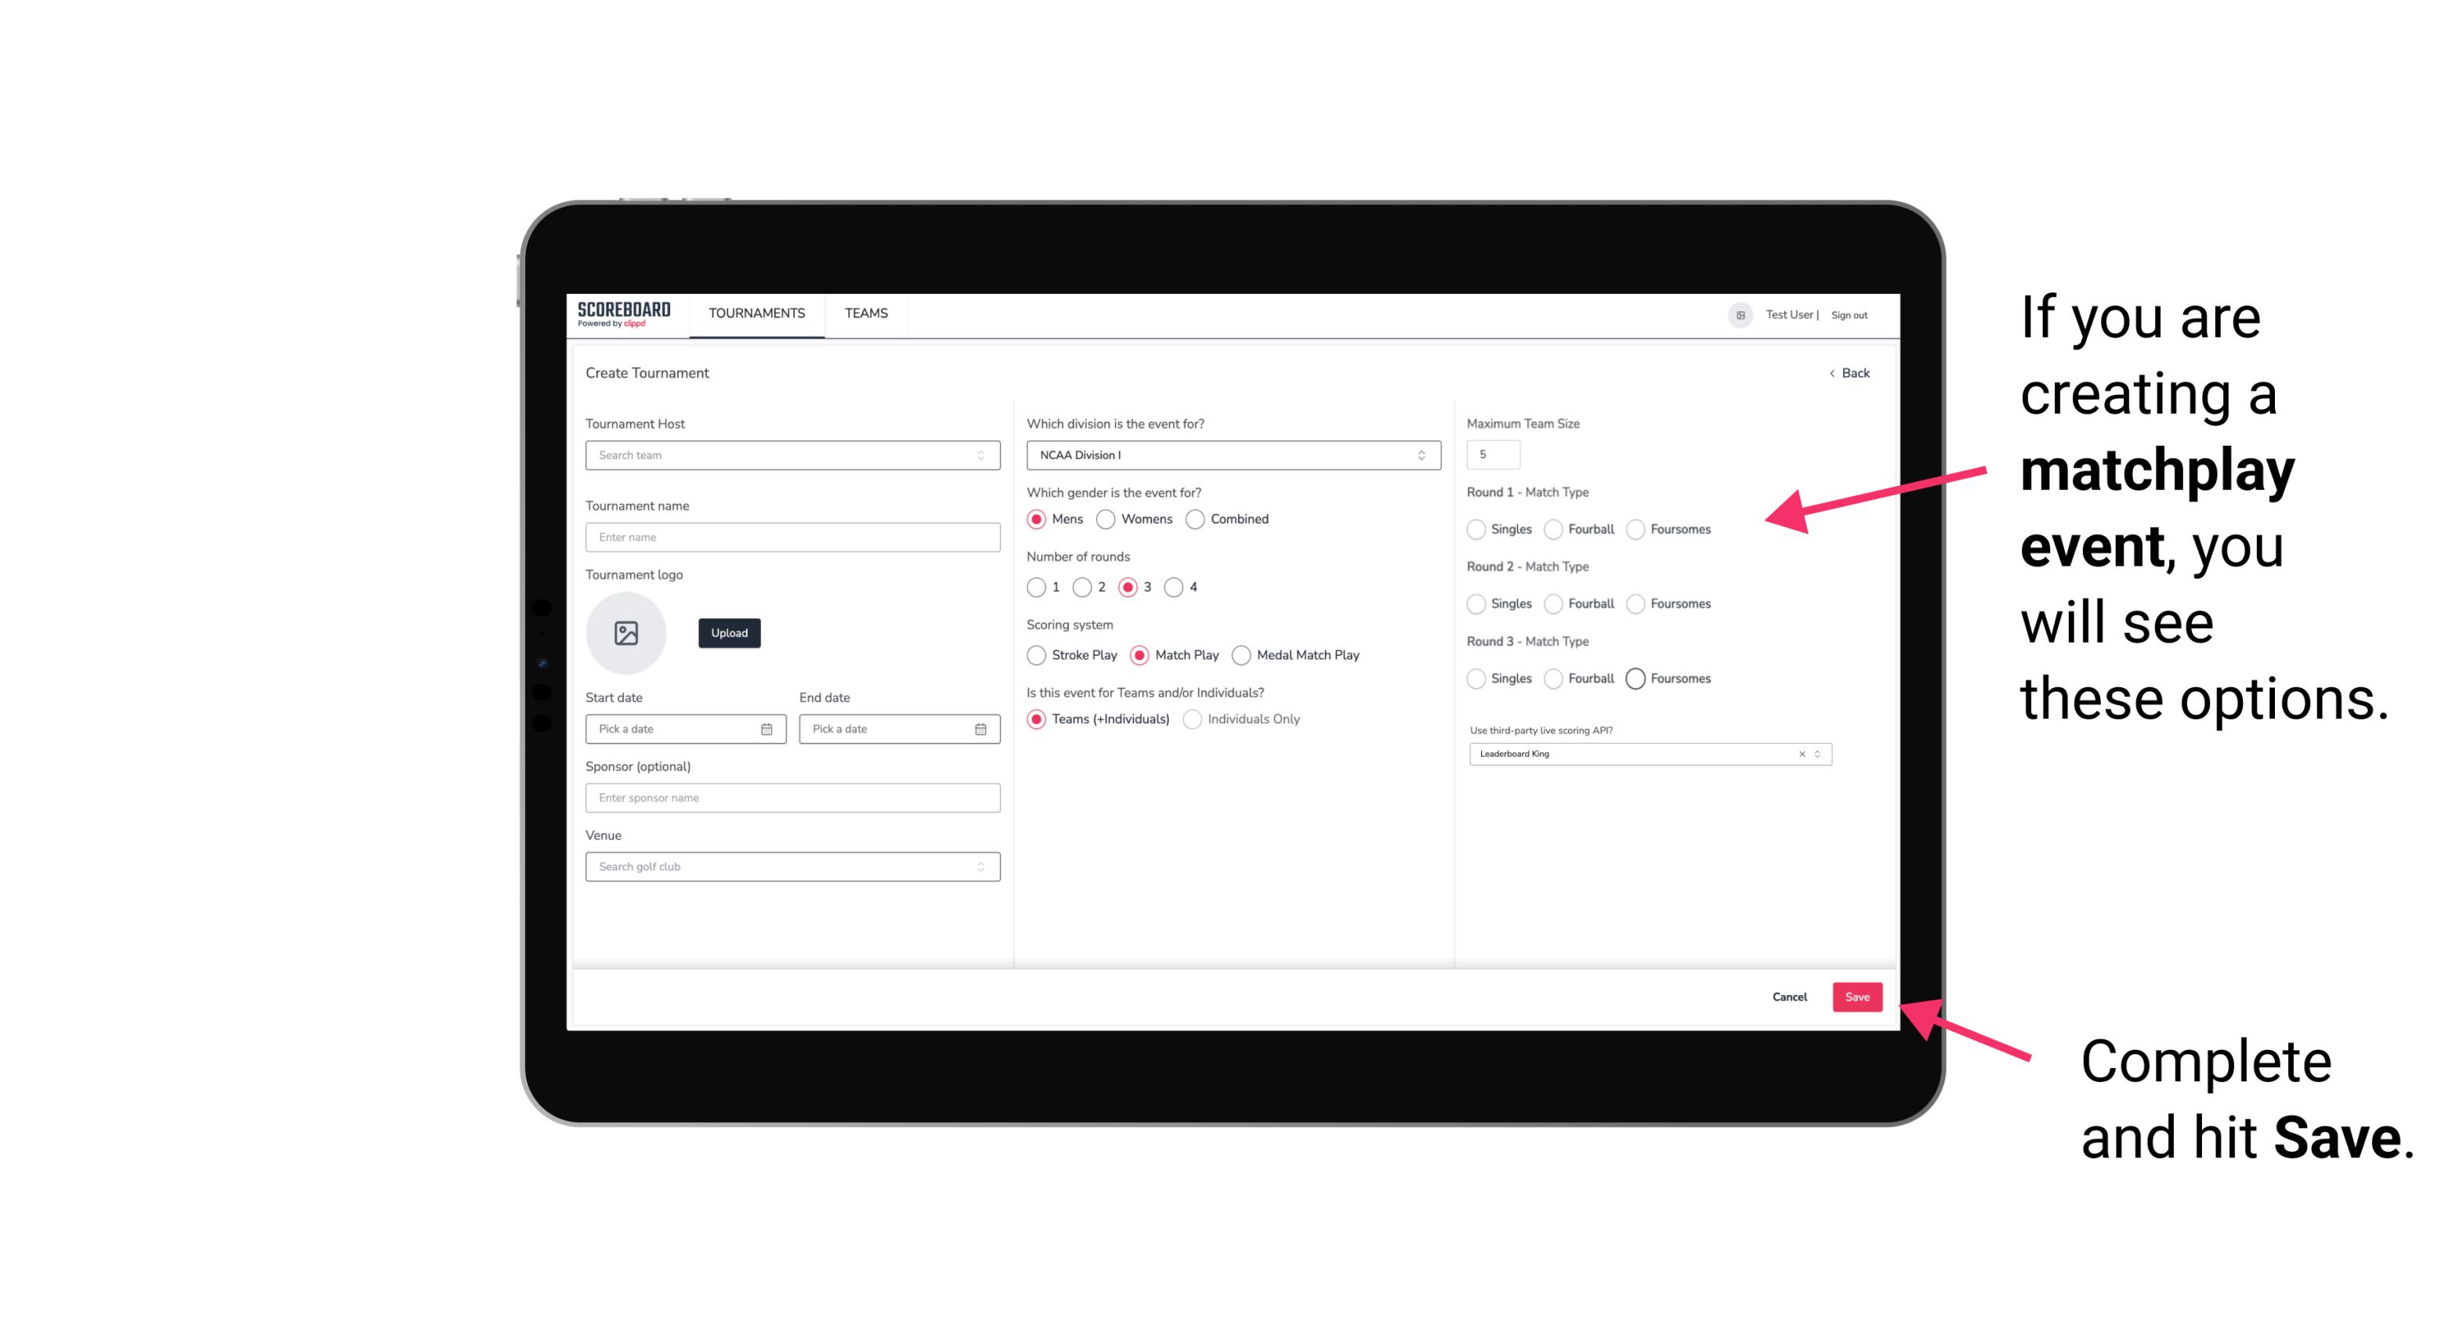Image resolution: width=2463 pixels, height=1325 pixels.
Task: Click the Venue search dropdown icon
Action: click(980, 867)
